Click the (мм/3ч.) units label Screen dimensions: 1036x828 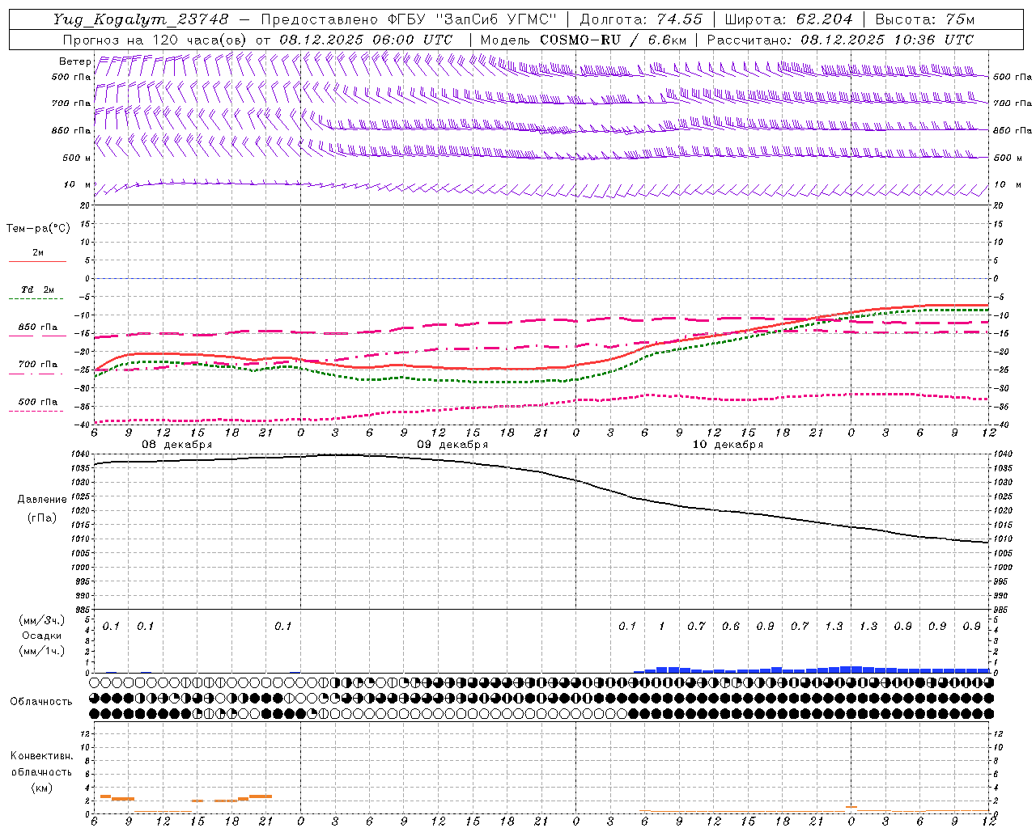pos(41,620)
